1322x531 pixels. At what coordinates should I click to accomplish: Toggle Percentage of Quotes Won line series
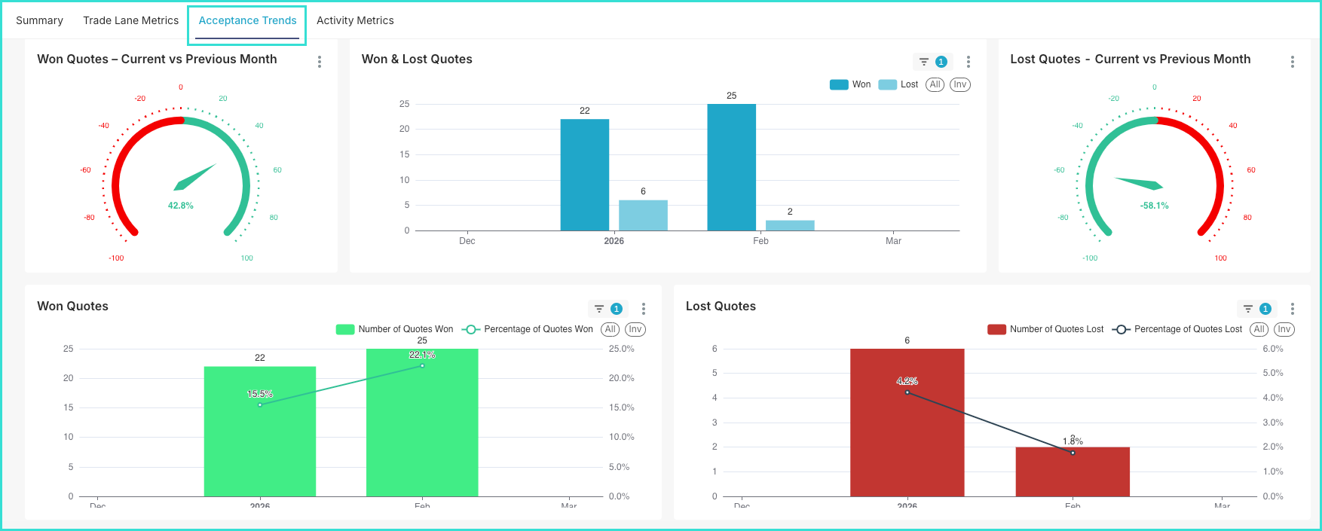pyautogui.click(x=528, y=329)
